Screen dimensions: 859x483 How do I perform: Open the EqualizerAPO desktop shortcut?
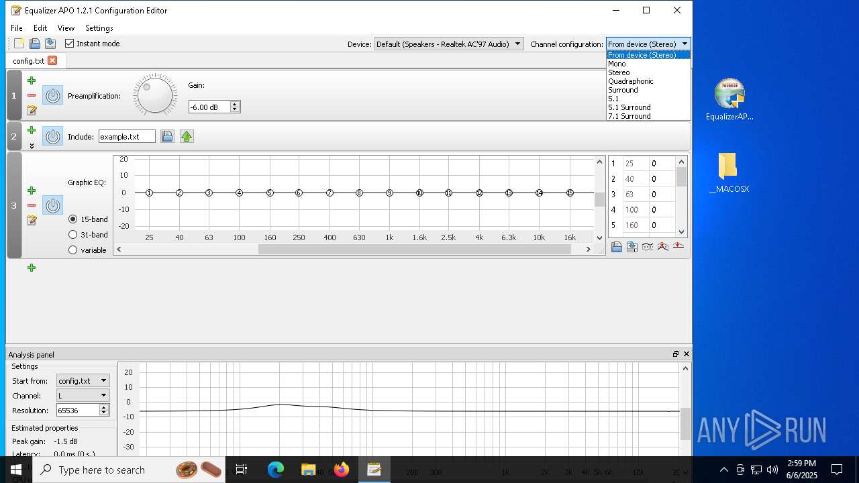tap(729, 99)
